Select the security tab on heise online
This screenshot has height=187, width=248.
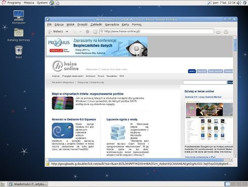(202, 71)
